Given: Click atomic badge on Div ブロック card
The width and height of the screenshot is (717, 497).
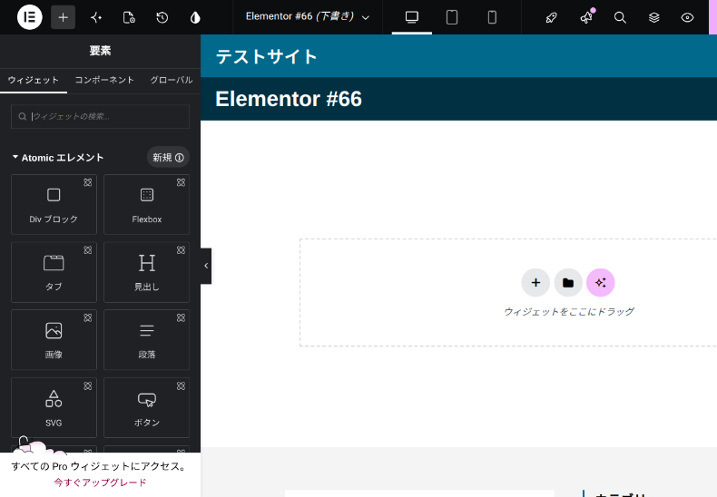Looking at the screenshot, I should click(88, 182).
